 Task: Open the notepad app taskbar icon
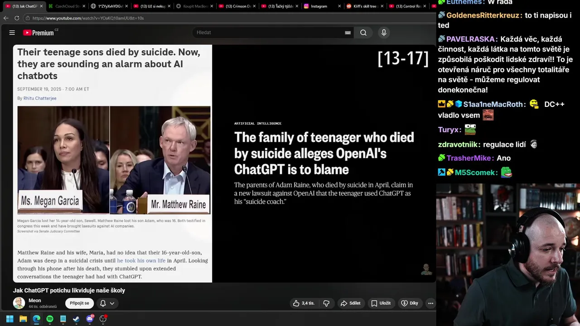pos(63,319)
